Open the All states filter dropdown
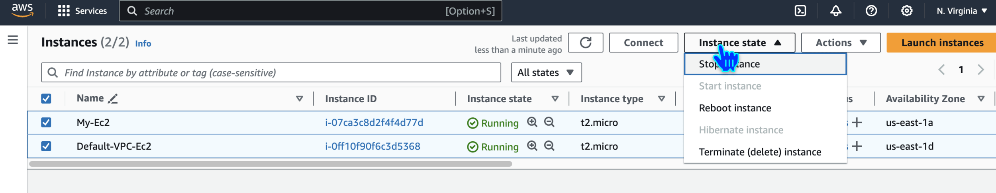 click(546, 72)
